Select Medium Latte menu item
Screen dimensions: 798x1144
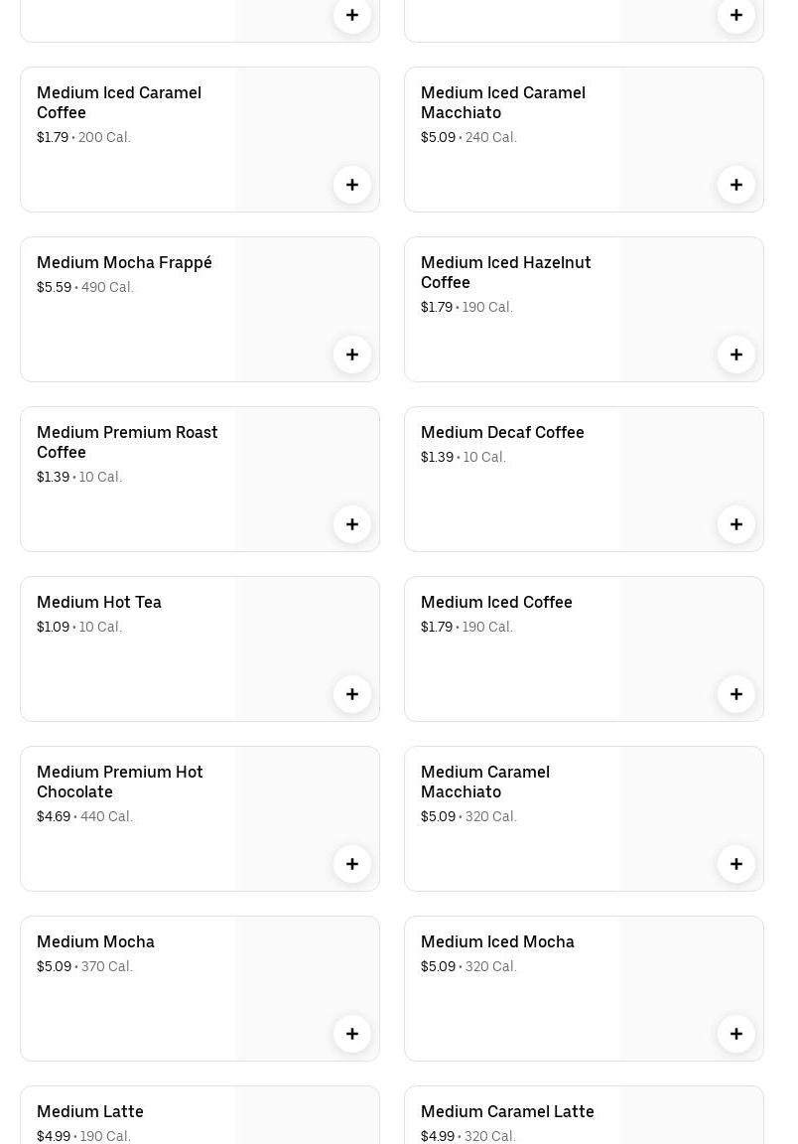pyautogui.click(x=90, y=1112)
